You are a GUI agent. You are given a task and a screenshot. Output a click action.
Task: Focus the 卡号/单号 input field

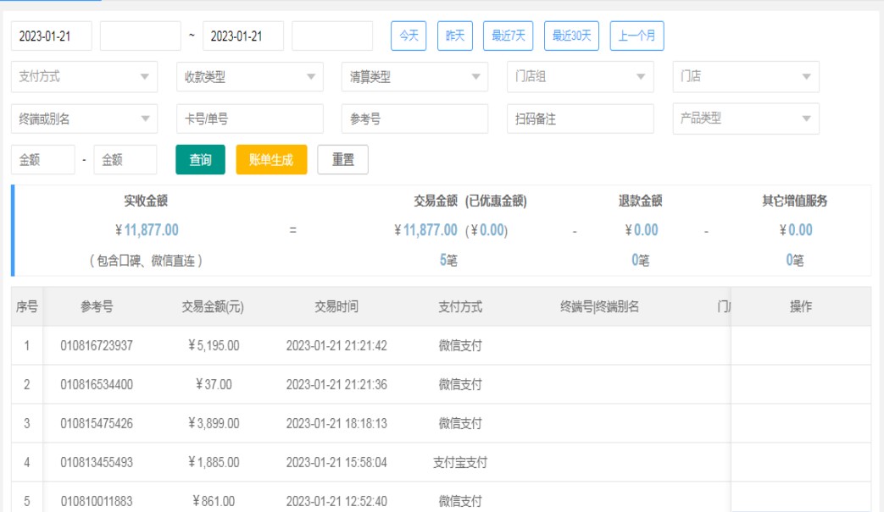point(249,119)
